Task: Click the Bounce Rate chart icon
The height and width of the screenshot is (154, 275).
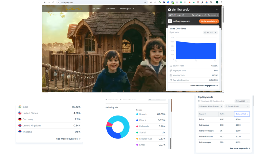Action: point(170,66)
